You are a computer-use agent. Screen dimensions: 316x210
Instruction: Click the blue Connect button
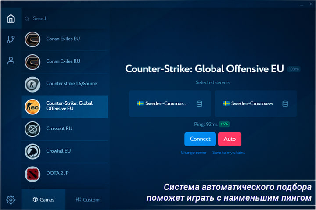(200, 139)
